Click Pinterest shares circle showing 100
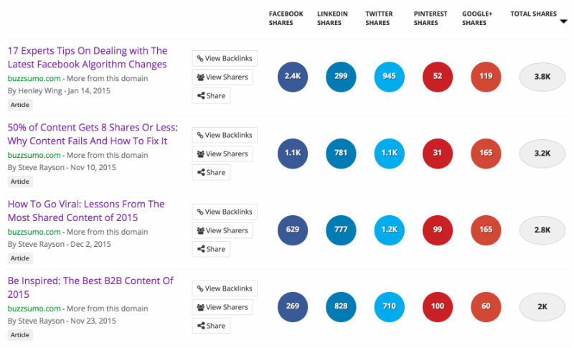The height and width of the screenshot is (348, 574). 438,307
